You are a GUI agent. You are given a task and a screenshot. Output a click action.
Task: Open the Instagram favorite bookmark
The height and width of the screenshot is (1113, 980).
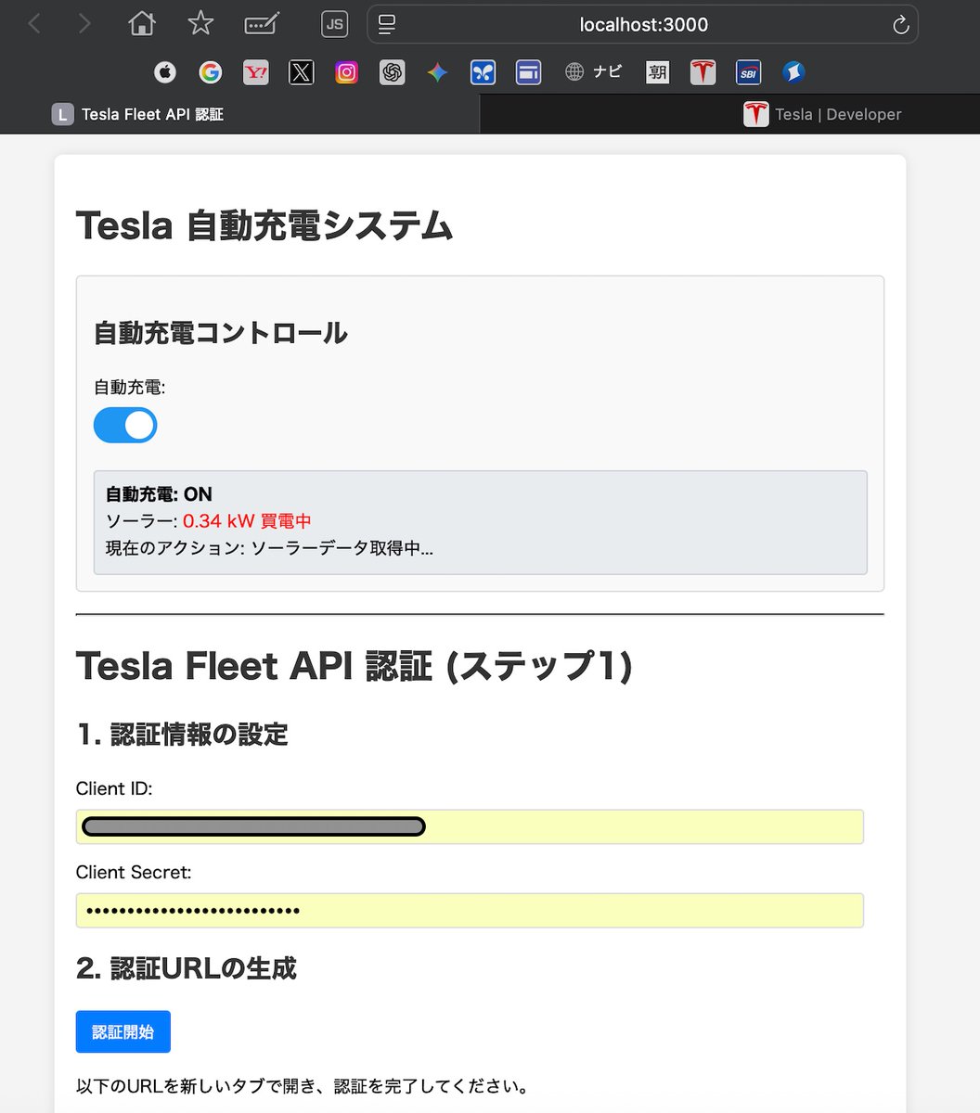(x=347, y=72)
